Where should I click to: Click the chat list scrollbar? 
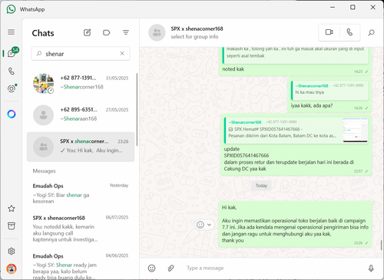tap(137, 110)
